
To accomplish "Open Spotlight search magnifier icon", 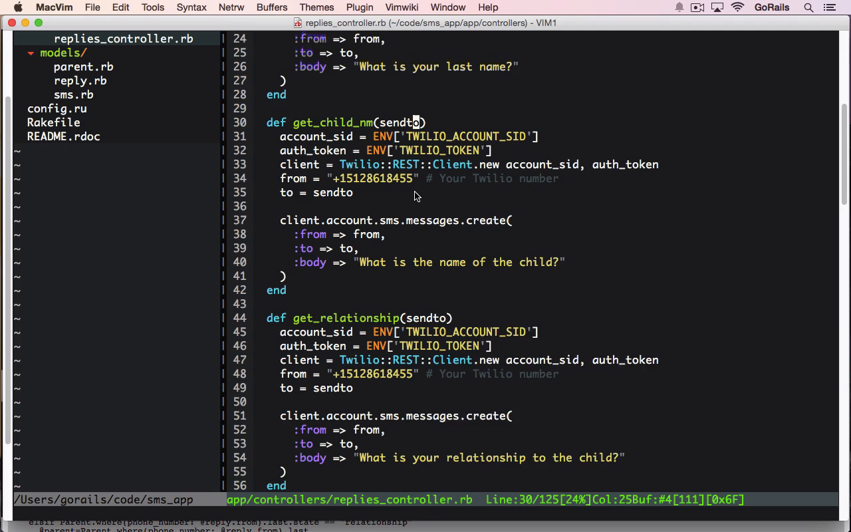I will (808, 7).
